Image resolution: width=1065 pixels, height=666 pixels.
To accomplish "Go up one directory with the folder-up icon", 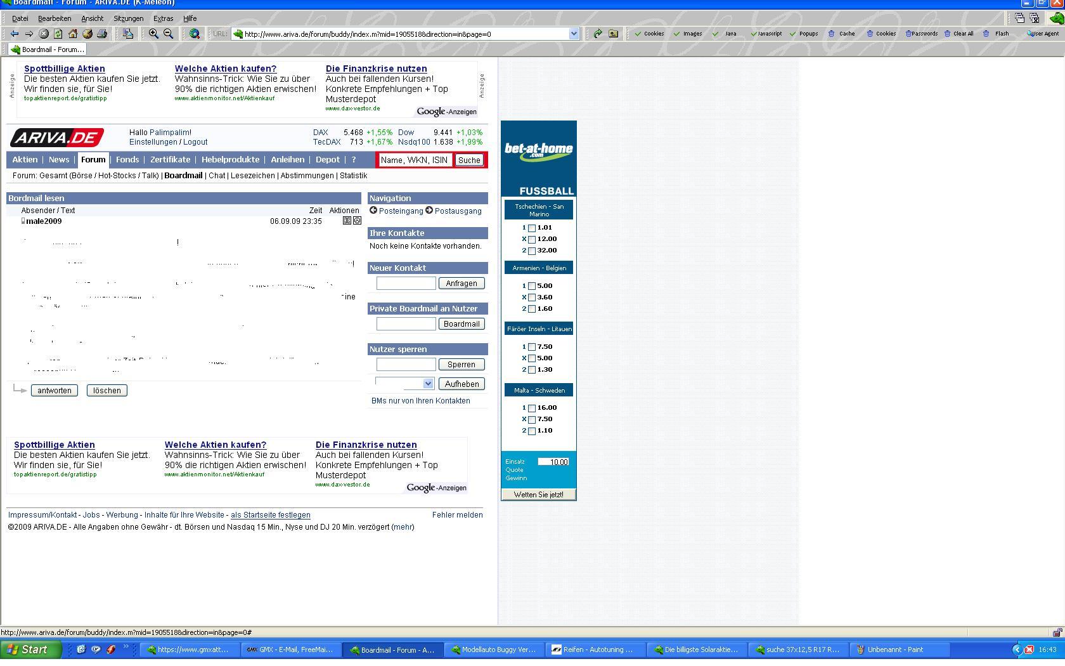I will coord(613,34).
